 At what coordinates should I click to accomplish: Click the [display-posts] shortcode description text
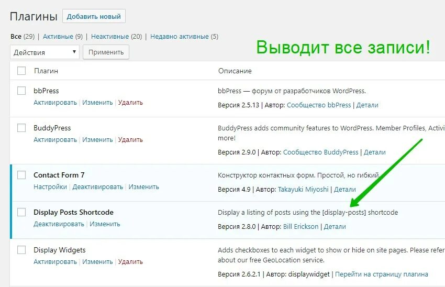click(x=308, y=212)
